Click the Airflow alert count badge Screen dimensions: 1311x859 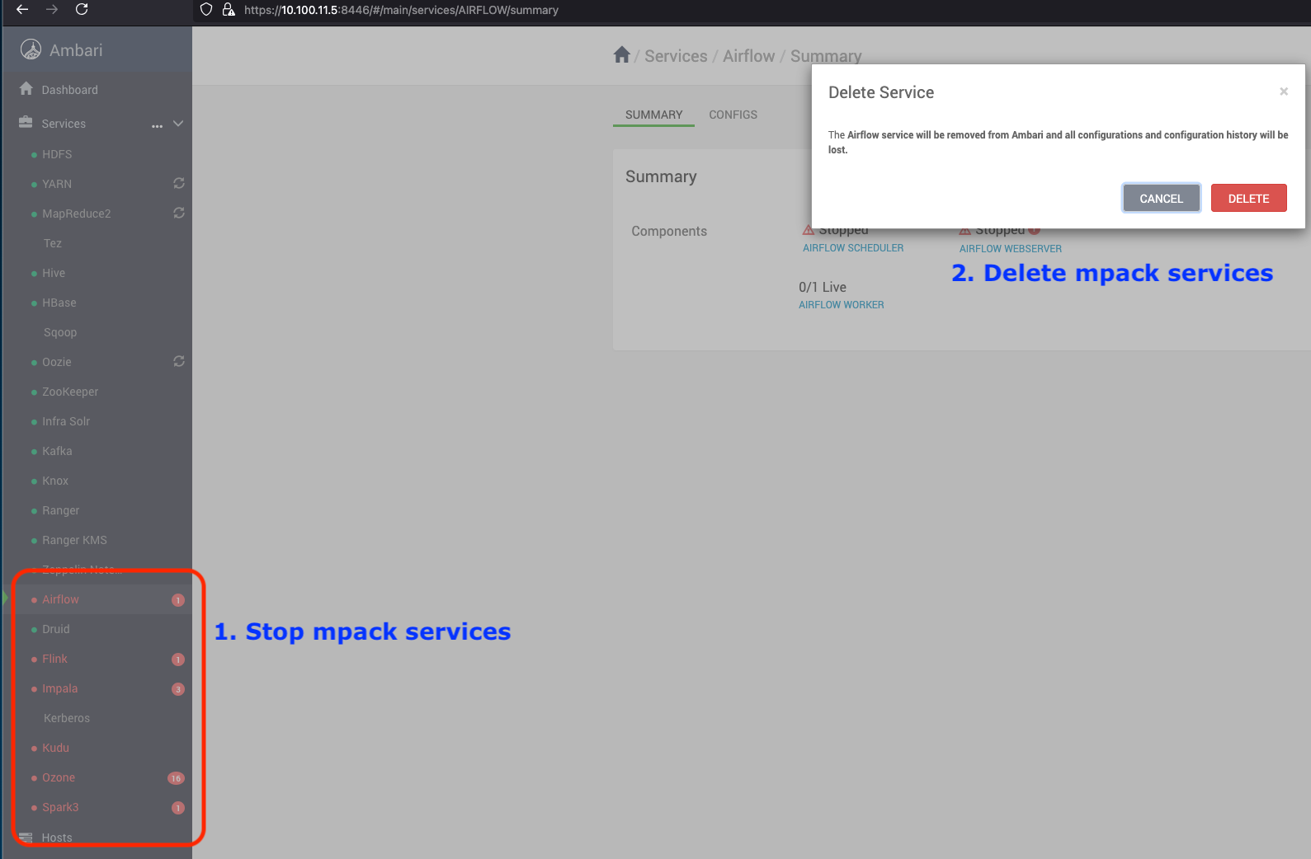177,600
